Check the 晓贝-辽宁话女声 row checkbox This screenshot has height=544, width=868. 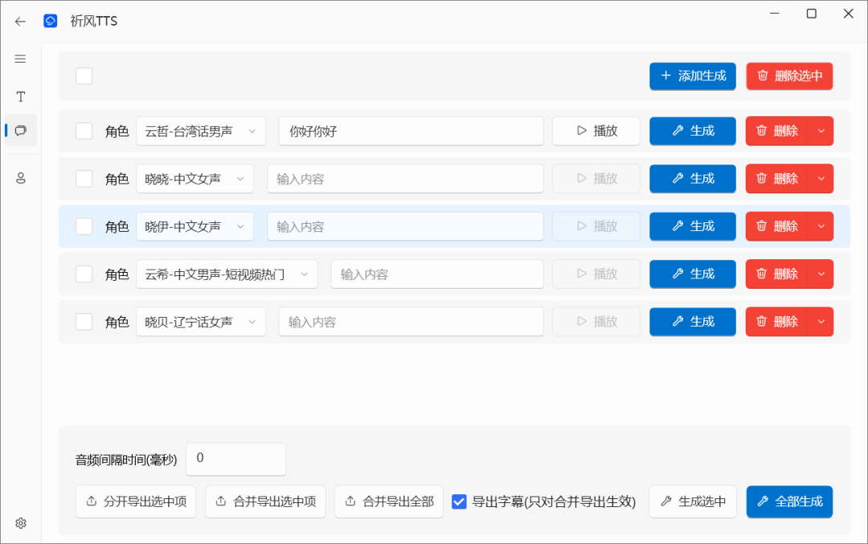(84, 321)
